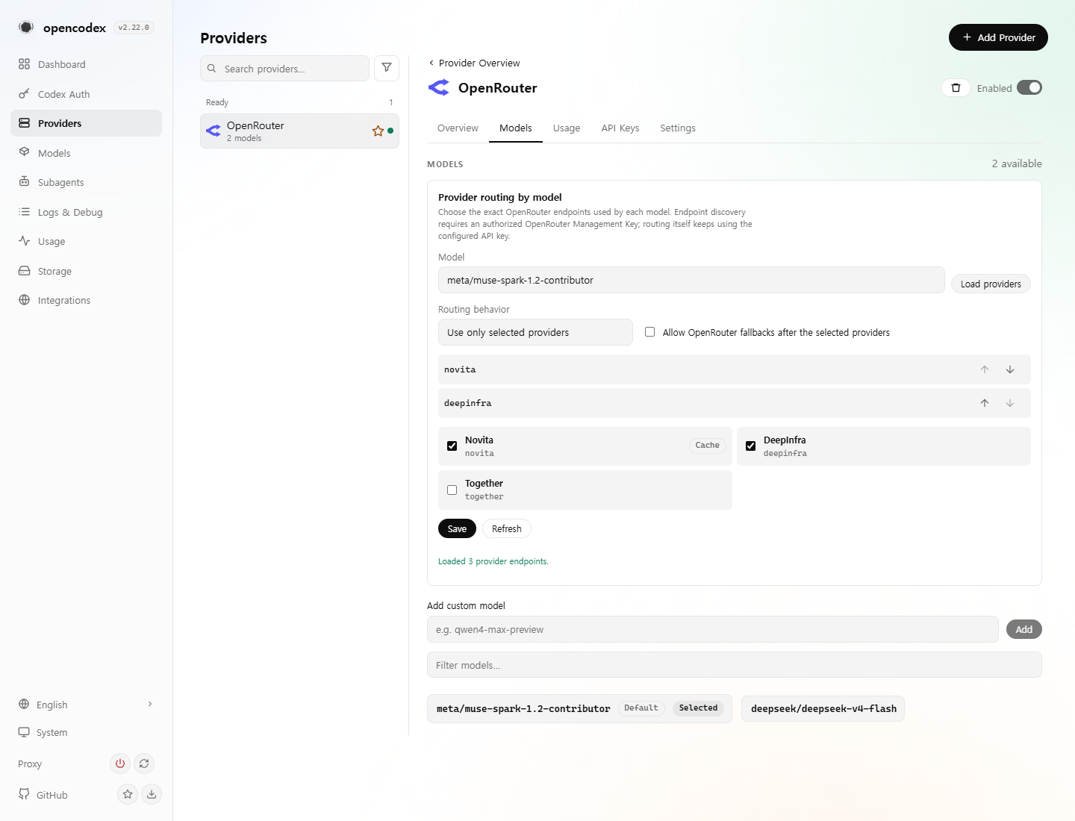This screenshot has height=821, width=1075.
Task: Open the Model dropdown meta/muse-spark-1.2-contributor
Action: click(x=691, y=280)
